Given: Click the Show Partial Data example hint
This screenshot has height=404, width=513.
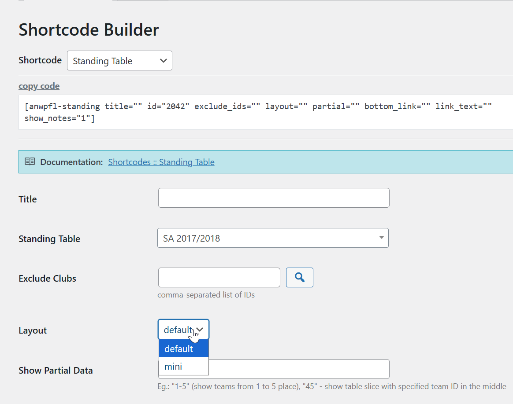Looking at the screenshot, I should coord(332,386).
